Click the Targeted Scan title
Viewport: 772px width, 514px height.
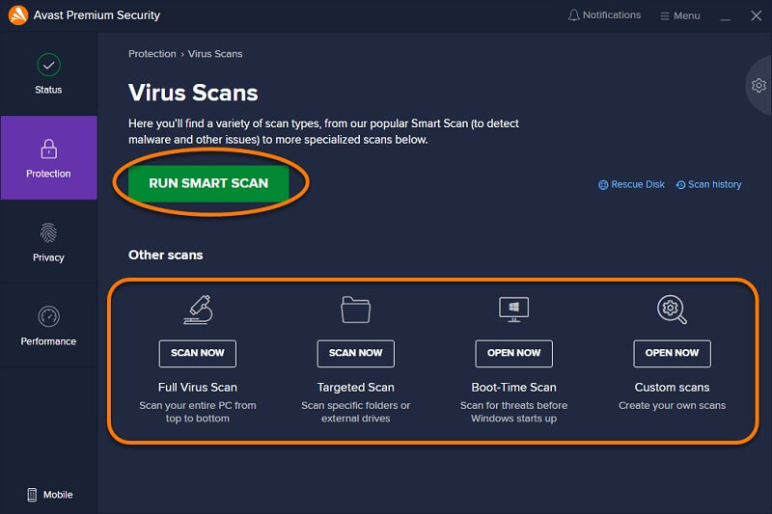(x=355, y=387)
